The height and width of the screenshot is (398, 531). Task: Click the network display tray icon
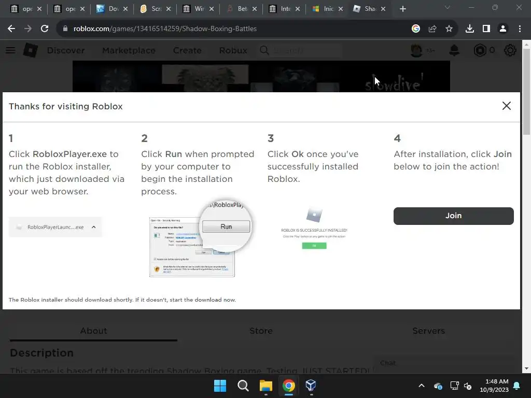pos(454,386)
